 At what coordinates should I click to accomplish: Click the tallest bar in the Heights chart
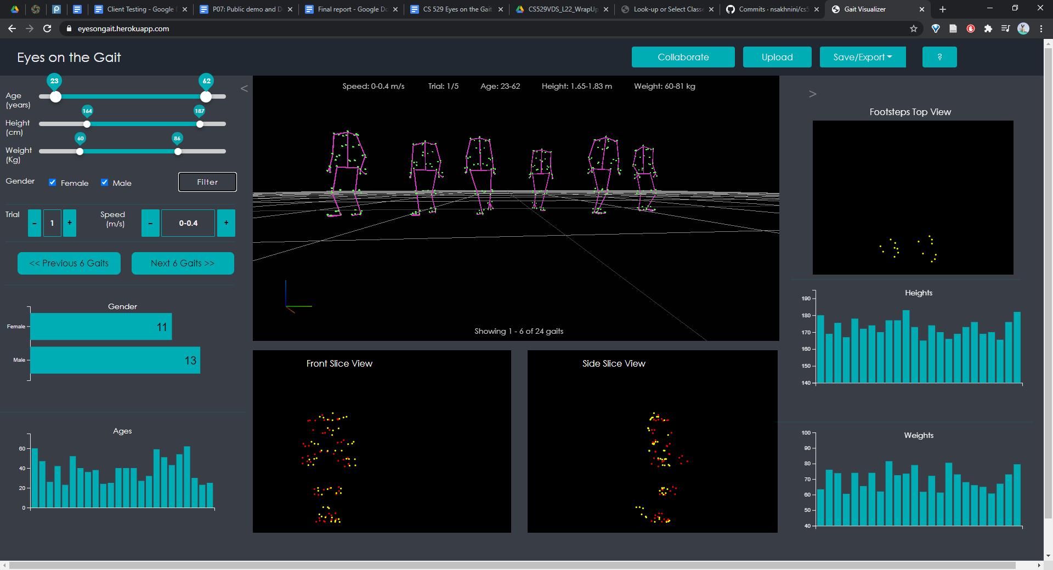click(x=906, y=346)
